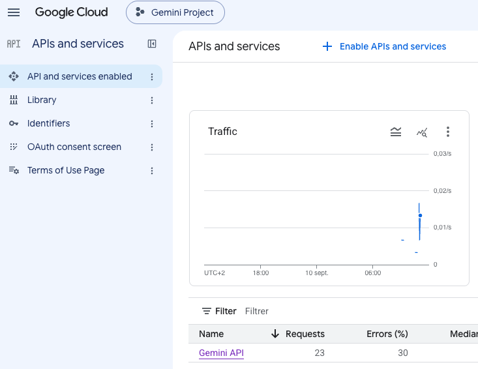The width and height of the screenshot is (478, 369).
Task: Click the API icon beside APIs and services
Action: tap(14, 44)
